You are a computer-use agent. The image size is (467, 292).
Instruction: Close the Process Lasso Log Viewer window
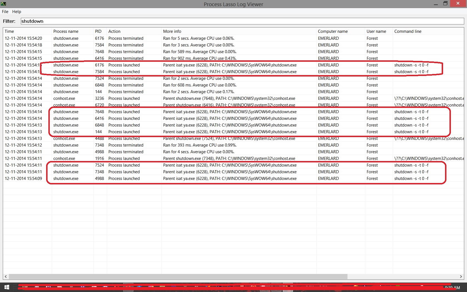coord(458,4)
